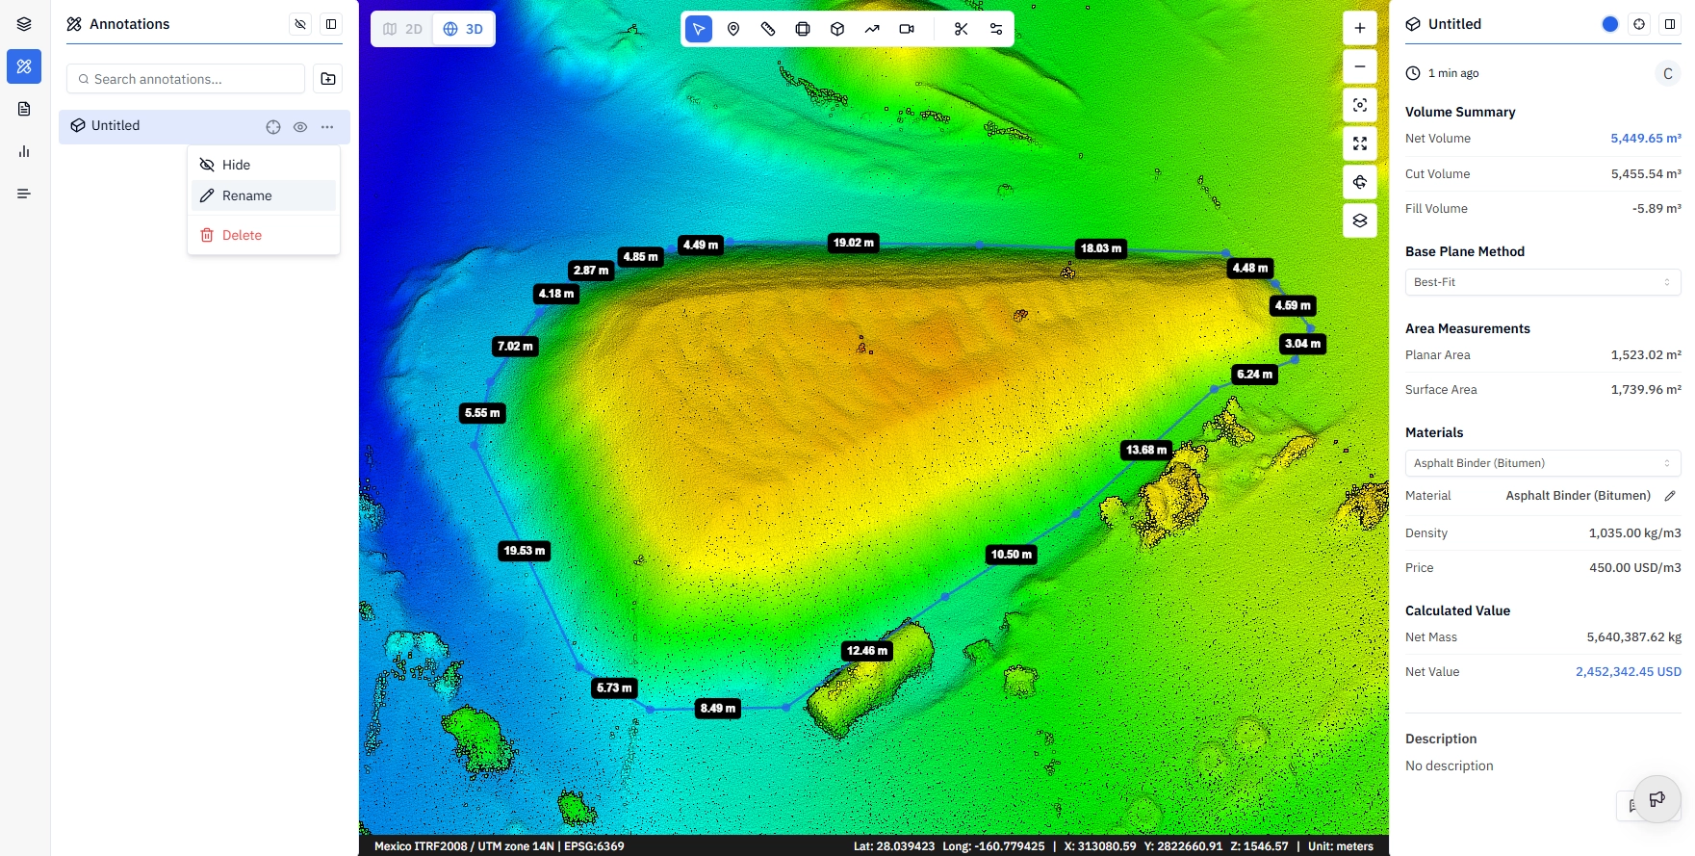Activate the camera recording tool
The image size is (1695, 856).
tap(907, 29)
